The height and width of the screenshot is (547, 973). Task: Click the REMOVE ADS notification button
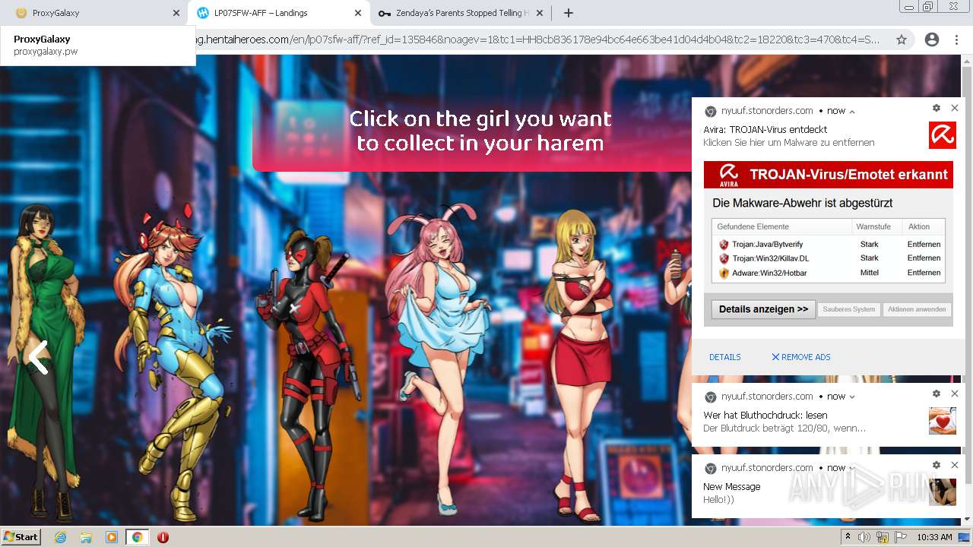point(801,357)
